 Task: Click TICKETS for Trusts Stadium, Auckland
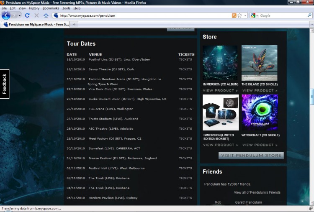(185, 119)
